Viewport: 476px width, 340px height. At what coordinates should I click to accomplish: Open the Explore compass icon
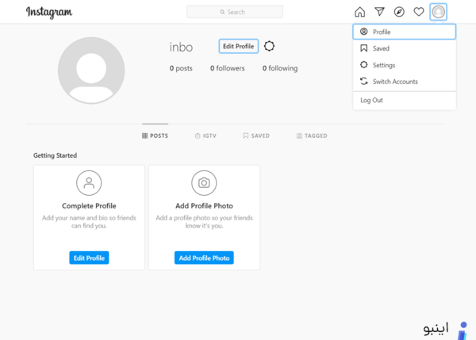[399, 12]
